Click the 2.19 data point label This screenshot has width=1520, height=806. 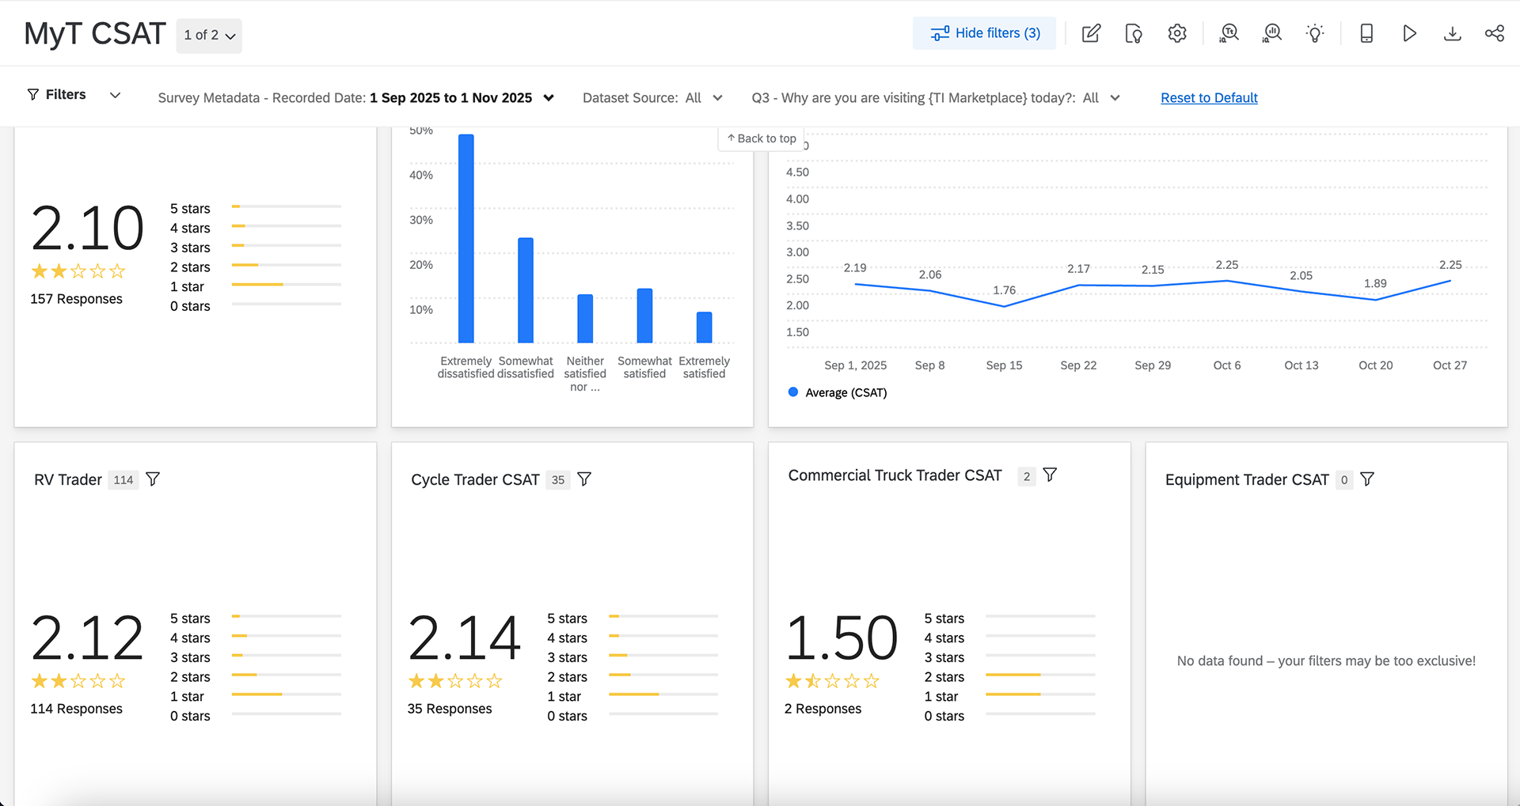pos(855,268)
